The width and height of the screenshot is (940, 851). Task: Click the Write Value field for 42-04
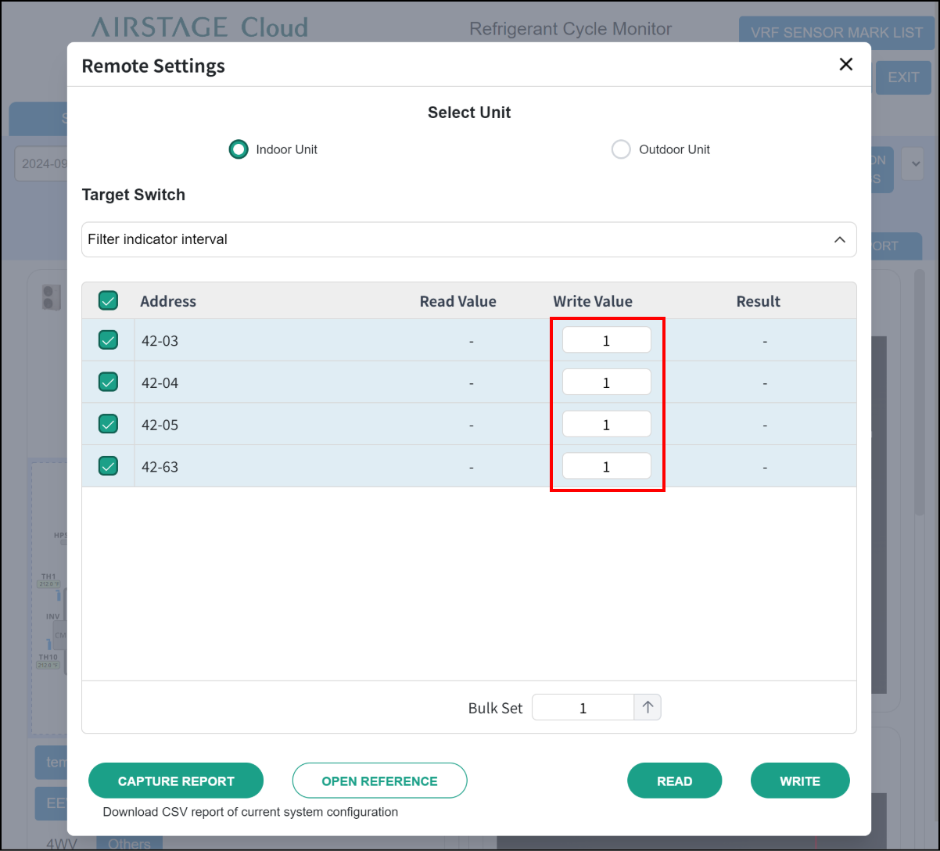pos(606,382)
